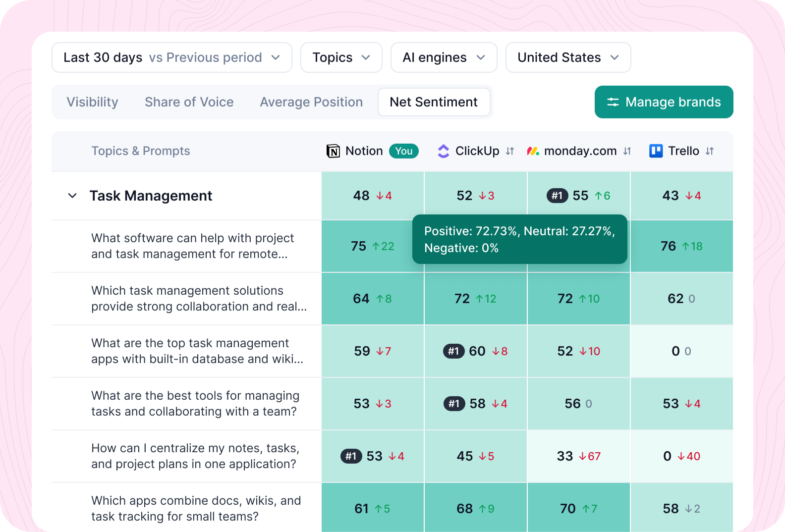Click the ClickUp cell showing 45 down 5

click(476, 456)
